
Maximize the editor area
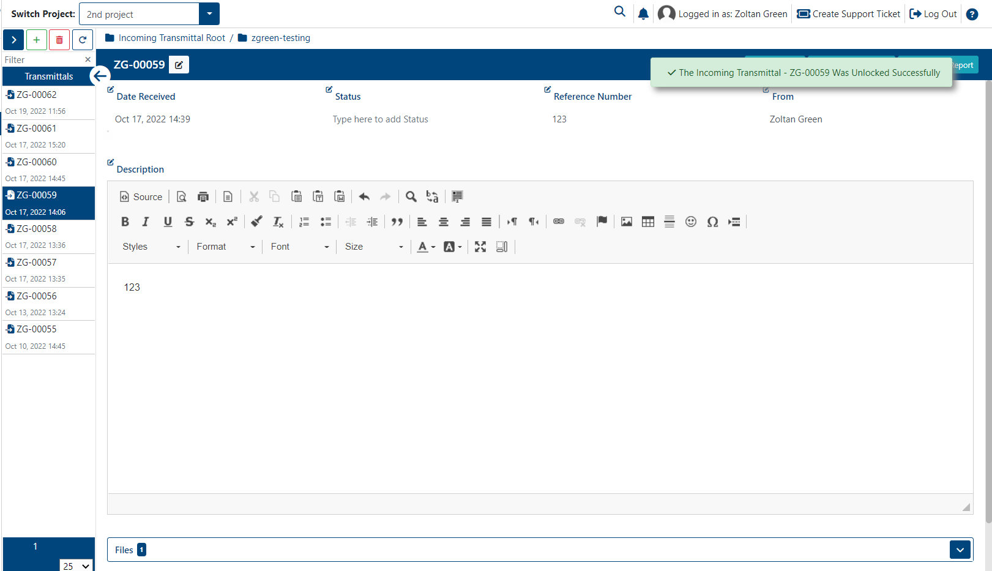pos(480,247)
